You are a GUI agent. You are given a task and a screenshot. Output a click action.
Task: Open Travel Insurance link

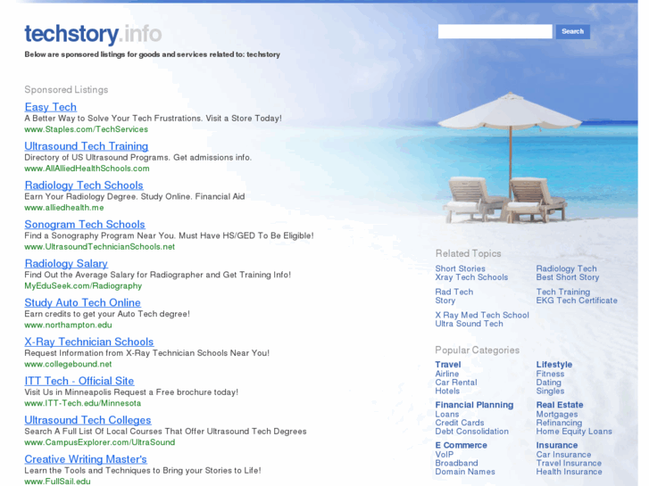[570, 463]
